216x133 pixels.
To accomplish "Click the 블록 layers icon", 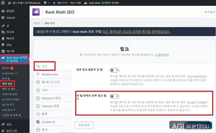I will (x=38, y=114).
